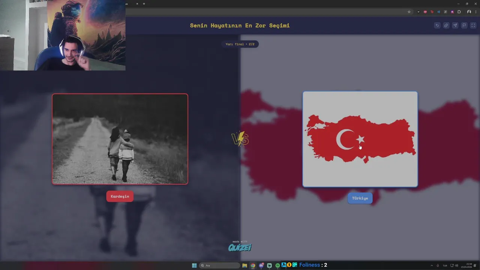Expand the hidden system tray icons chevron
This screenshot has height=270, width=480.
pos(431,265)
